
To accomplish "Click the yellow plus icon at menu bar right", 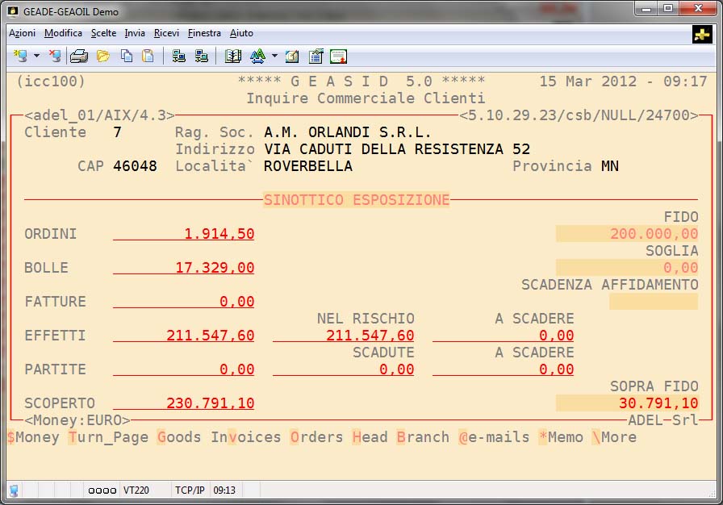I will pos(702,34).
